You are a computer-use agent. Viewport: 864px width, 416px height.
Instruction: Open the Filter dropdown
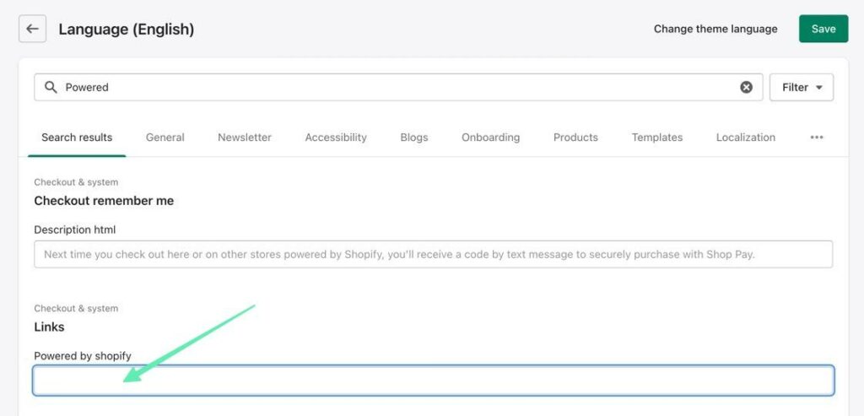tap(801, 87)
